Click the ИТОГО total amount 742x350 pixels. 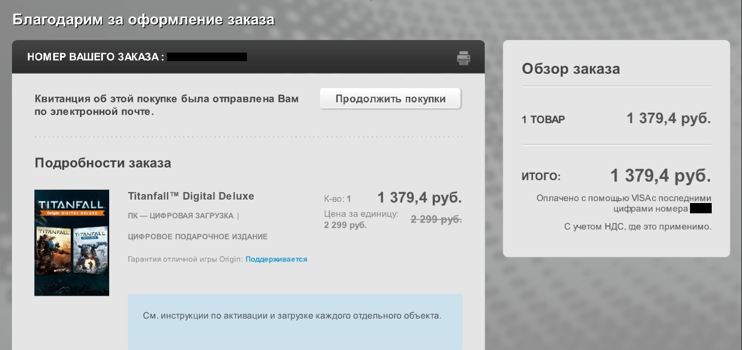coord(660,176)
